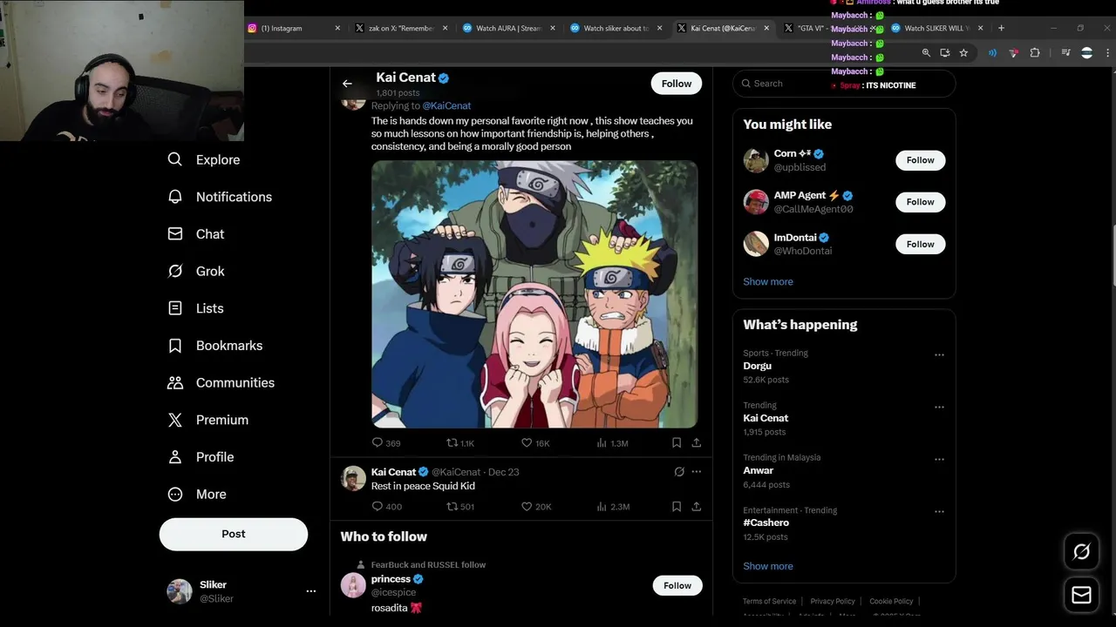Screen dimensions: 1116x627
Task: Follow Corn (@upblissed)
Action: coord(920,160)
